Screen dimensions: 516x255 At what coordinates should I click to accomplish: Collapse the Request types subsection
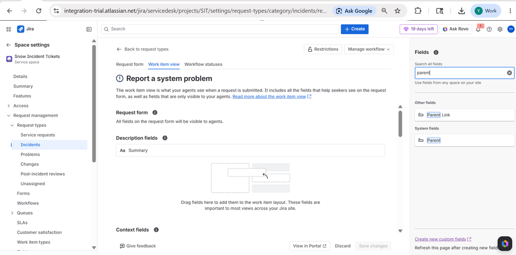[x=12, y=125]
